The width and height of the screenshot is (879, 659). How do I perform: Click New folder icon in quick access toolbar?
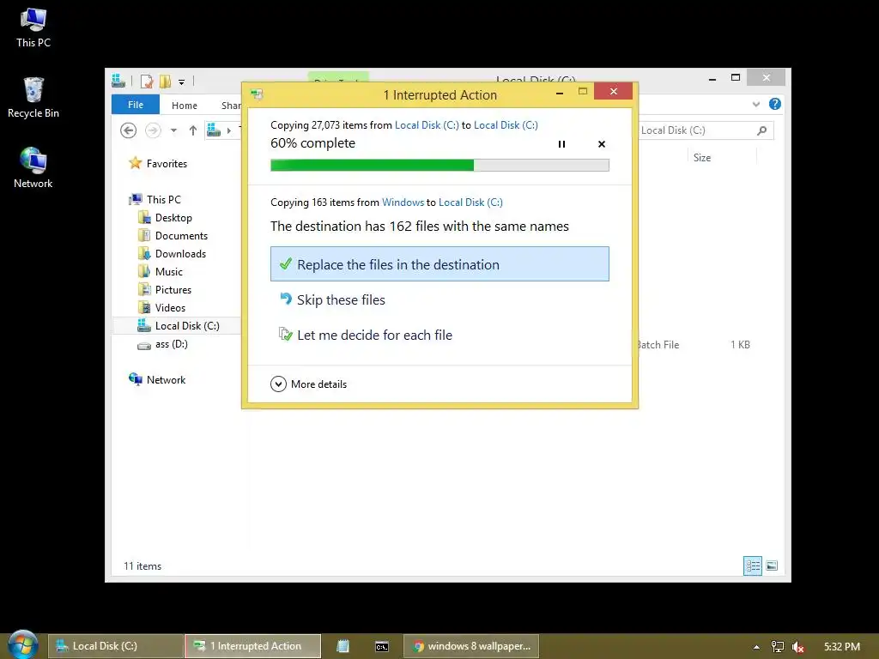click(x=165, y=82)
